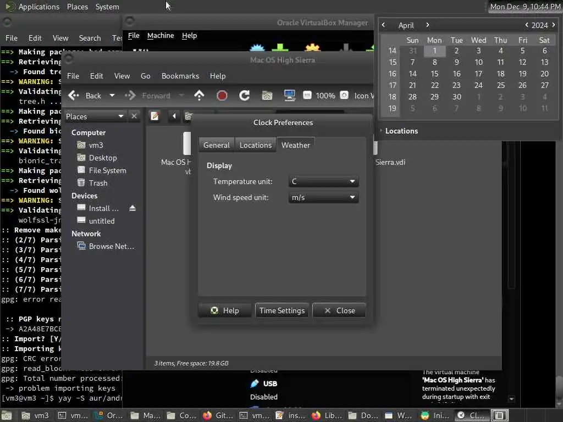Image resolution: width=563 pixels, height=422 pixels.
Task: Switch to Lib... Firefox taskbar item
Action: (327, 415)
